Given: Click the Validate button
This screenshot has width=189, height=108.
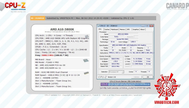Looking at the screenshot, I should [x=136, y=77].
